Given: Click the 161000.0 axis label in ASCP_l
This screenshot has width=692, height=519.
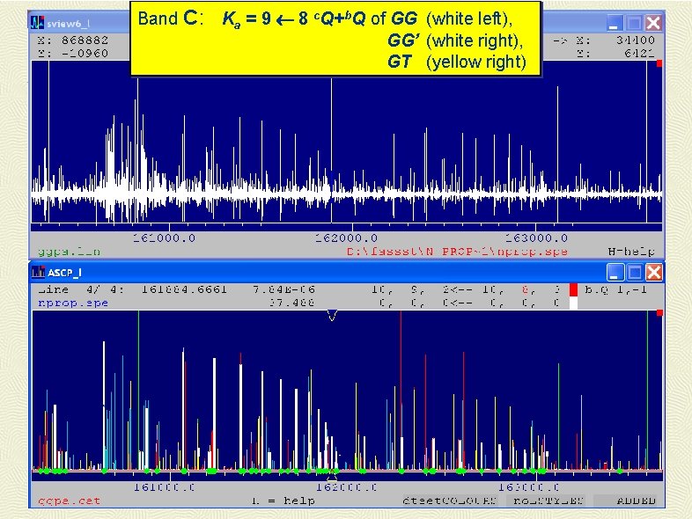Looking at the screenshot, I should pyautogui.click(x=164, y=487).
